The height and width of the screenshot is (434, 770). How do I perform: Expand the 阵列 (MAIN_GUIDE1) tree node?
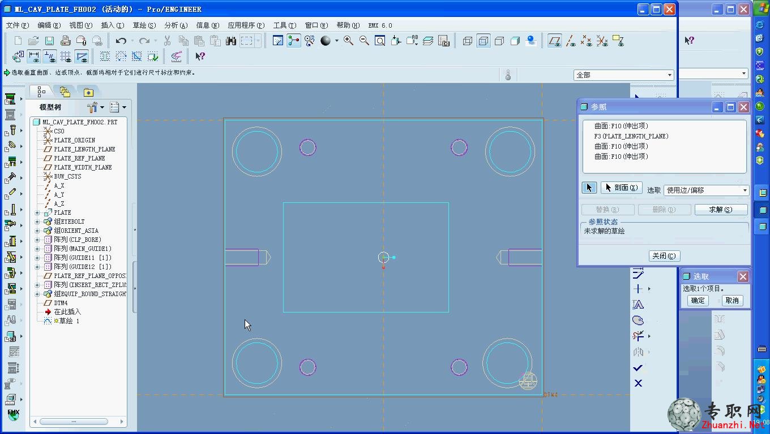point(38,249)
